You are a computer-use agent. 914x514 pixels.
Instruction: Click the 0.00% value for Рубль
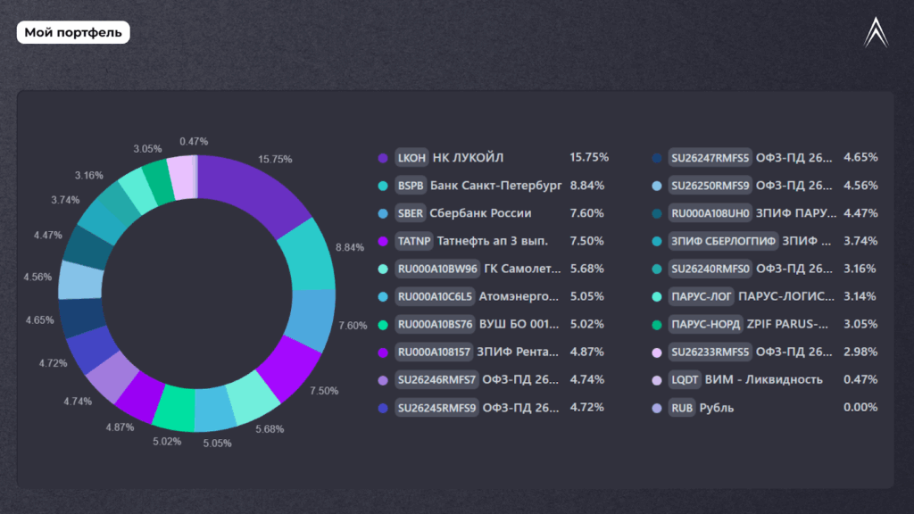[x=860, y=407]
